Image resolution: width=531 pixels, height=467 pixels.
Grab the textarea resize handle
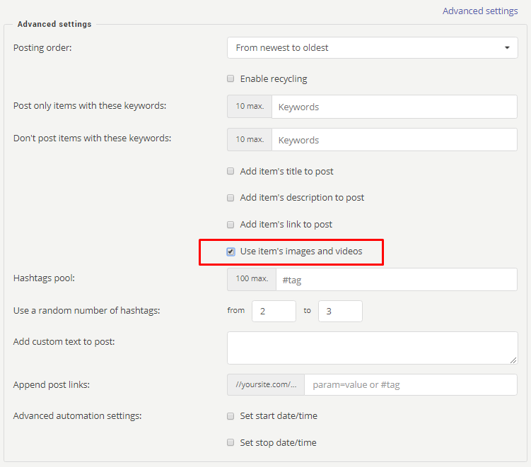point(513,360)
